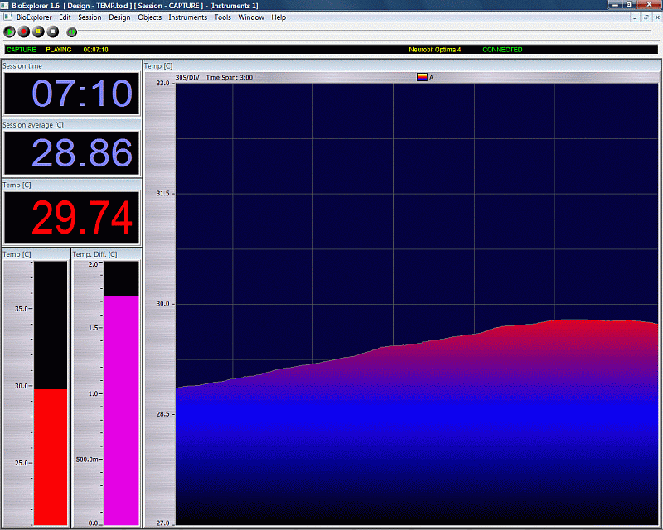Click the 28.5 y-axis label

pyautogui.click(x=162, y=414)
